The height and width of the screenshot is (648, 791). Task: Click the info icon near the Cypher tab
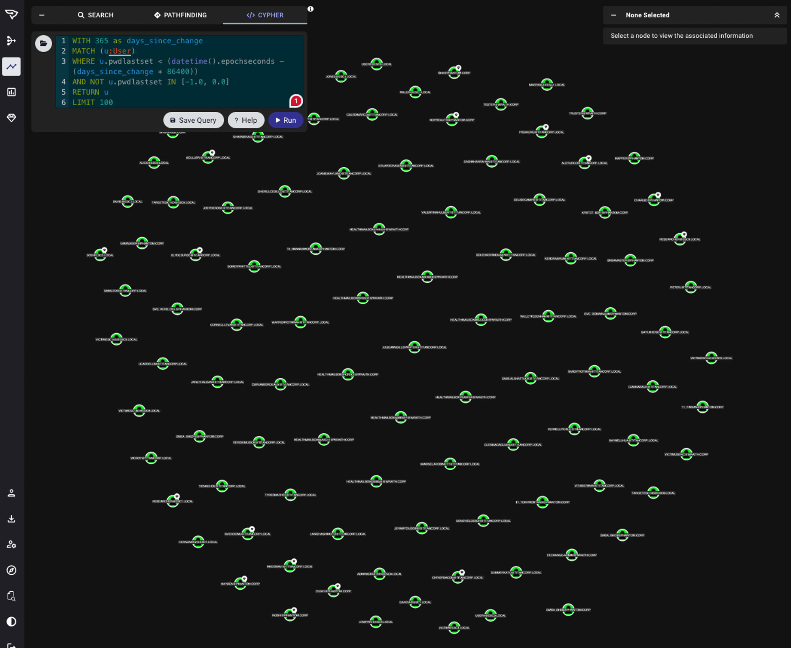coord(310,9)
